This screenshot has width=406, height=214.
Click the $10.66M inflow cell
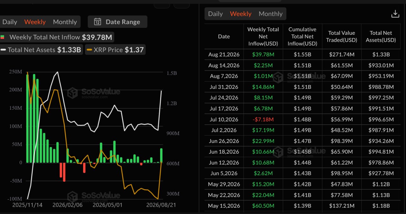pyautogui.click(x=263, y=152)
